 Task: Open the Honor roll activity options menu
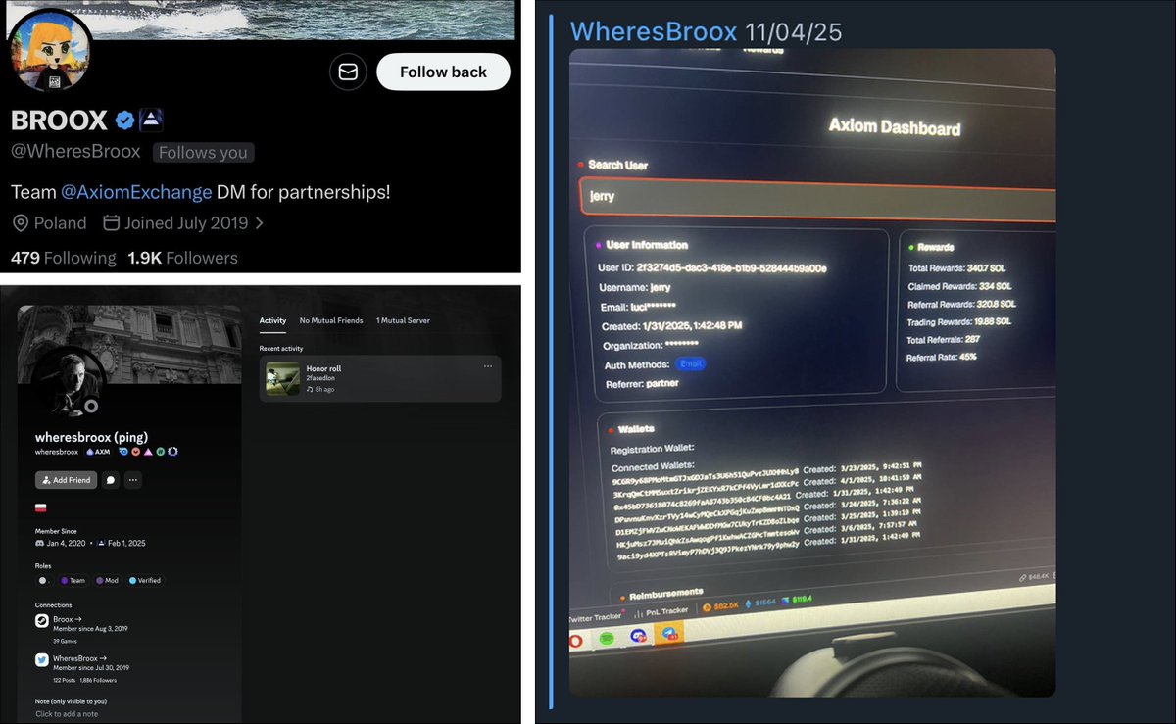[487, 367]
